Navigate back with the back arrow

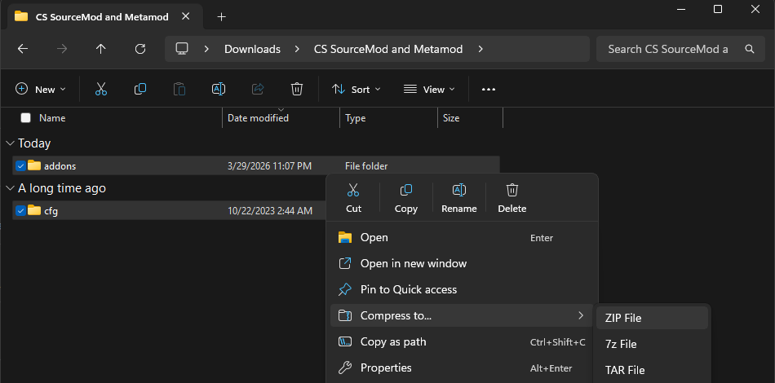point(23,49)
